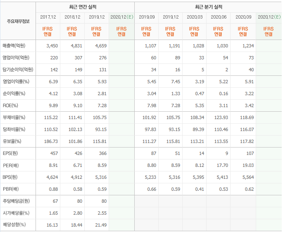Select the dividend per share value 67
The height and width of the screenshot is (232, 283).
point(55,201)
